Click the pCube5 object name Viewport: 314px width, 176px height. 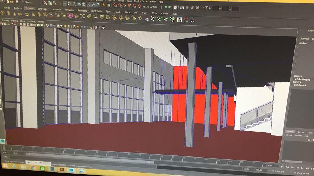point(303,43)
